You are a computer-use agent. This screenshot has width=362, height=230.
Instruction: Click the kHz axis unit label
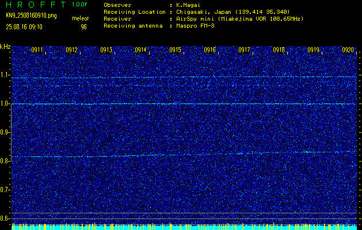click(x=5, y=47)
